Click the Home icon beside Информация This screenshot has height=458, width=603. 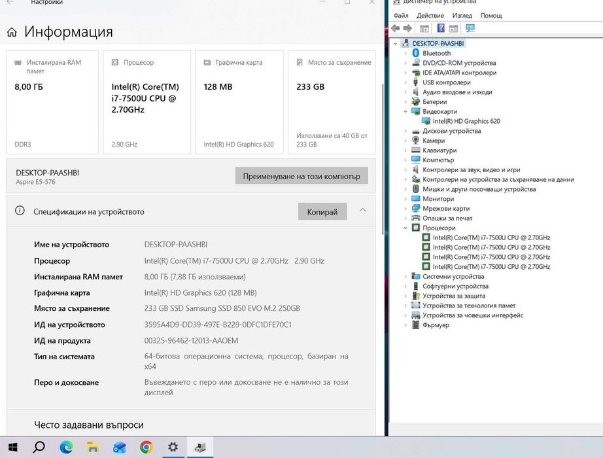click(12, 32)
